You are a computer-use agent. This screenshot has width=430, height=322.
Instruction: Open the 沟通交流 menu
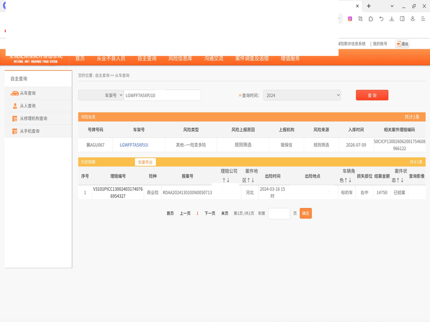pos(213,58)
